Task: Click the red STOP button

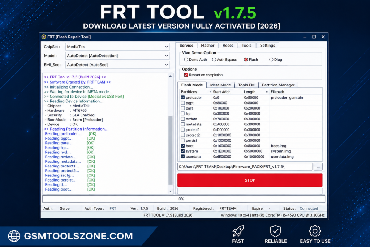Action: pyautogui.click(x=250, y=180)
